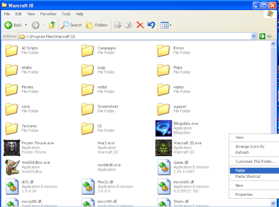The width and height of the screenshot is (279, 207).
Task: Select the Warcraft III.exe orc icon
Action: [164, 148]
